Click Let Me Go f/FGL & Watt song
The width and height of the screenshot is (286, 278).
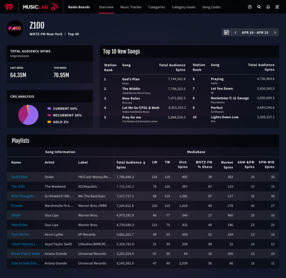tap(141, 108)
